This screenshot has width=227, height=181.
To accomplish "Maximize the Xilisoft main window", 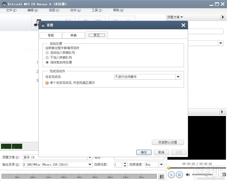I will tap(217, 4).
